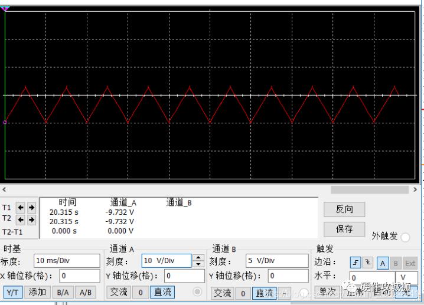The height and width of the screenshot is (305, 424).
Task: Click the 通道_A column header
Action: point(123,202)
